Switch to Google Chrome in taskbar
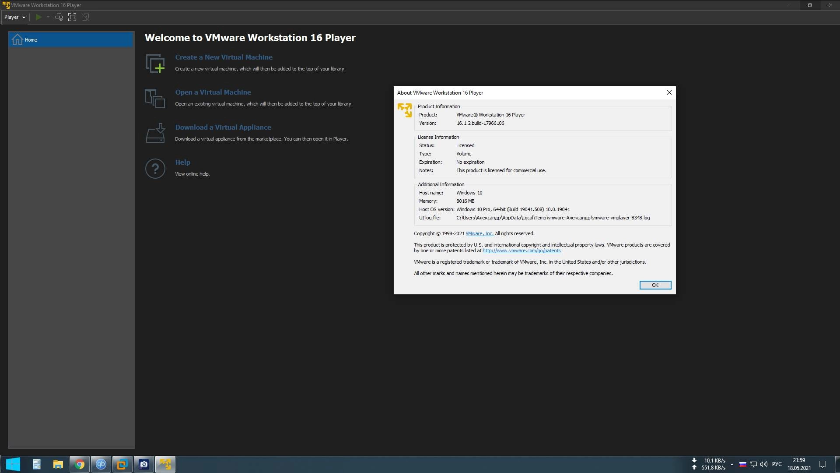 point(80,464)
